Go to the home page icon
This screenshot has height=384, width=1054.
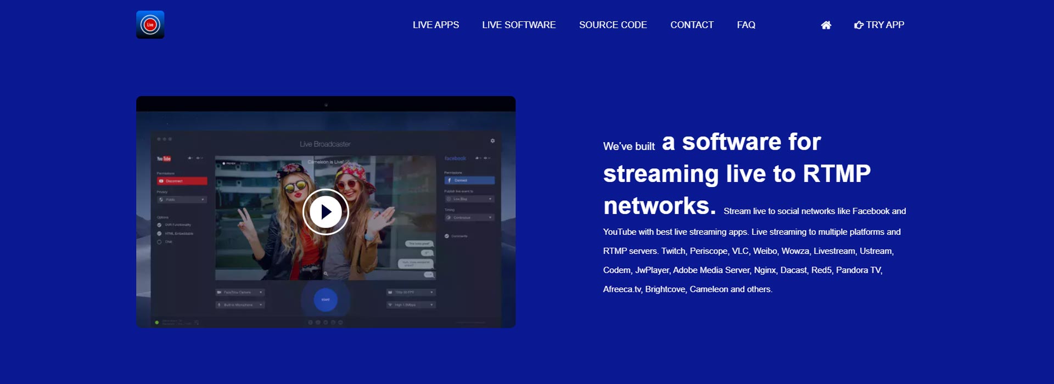(x=826, y=25)
